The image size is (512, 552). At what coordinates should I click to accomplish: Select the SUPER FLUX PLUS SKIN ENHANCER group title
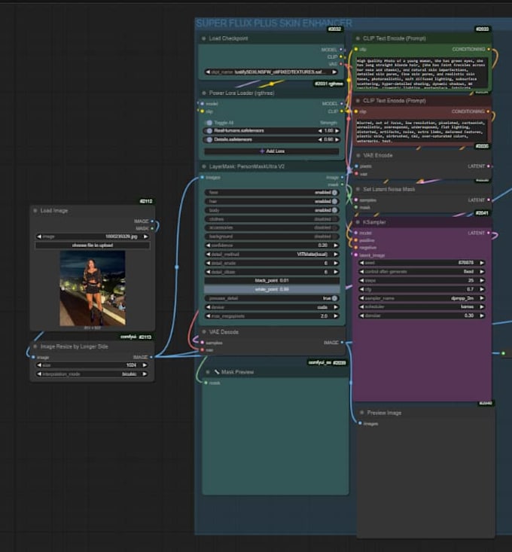tap(274, 23)
